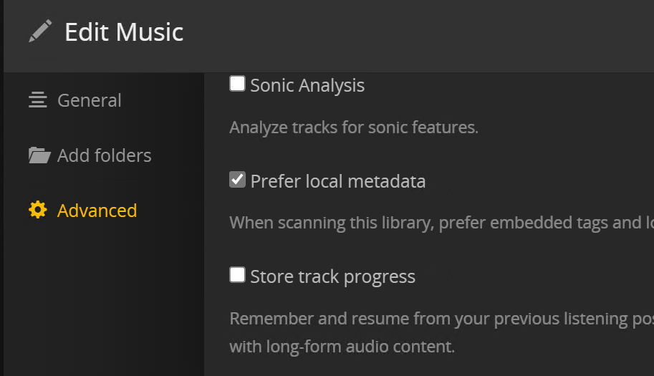Screen dimensions: 654x376
Task: Click the empty sidebar area below Advanced
Action: [100, 301]
